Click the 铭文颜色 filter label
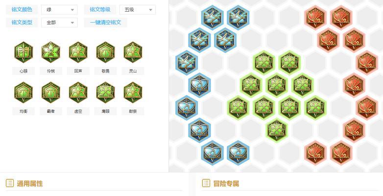The width and height of the screenshot is (383, 196). pyautogui.click(x=22, y=9)
